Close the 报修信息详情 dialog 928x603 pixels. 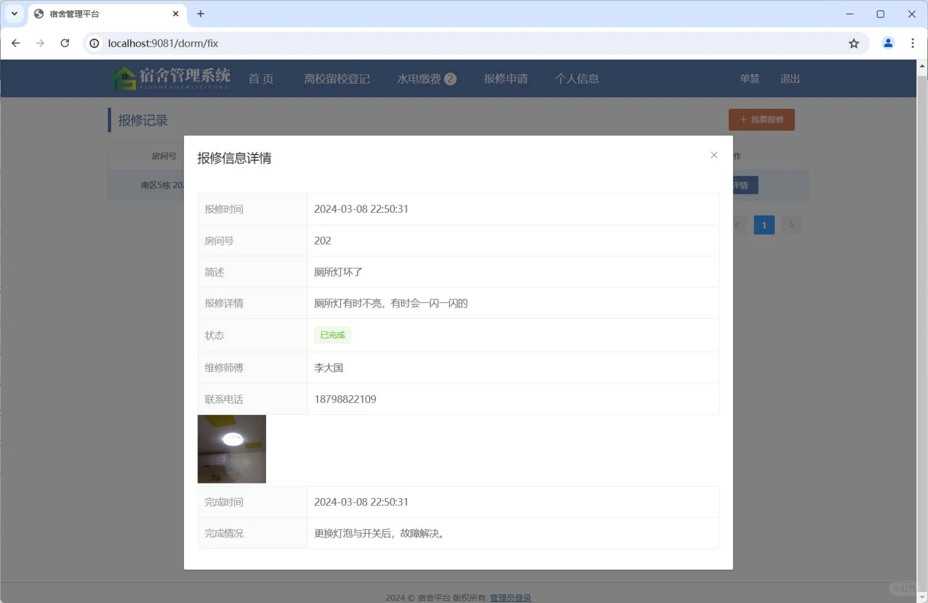point(714,155)
